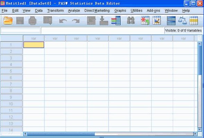Click the Insert cases icon
204x138 pixels.
[145, 20]
